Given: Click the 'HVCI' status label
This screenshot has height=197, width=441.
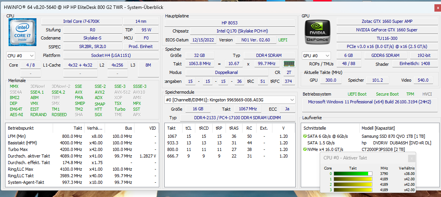Looking at the screenshot, I should 427,94.
